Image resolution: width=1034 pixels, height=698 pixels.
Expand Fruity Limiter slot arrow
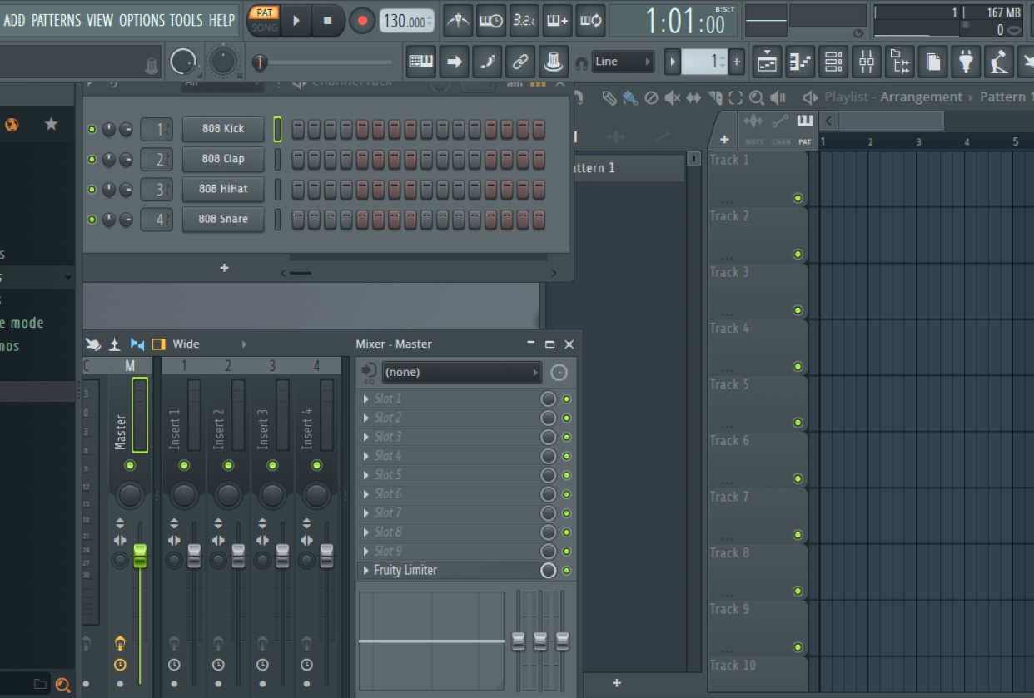(x=366, y=571)
